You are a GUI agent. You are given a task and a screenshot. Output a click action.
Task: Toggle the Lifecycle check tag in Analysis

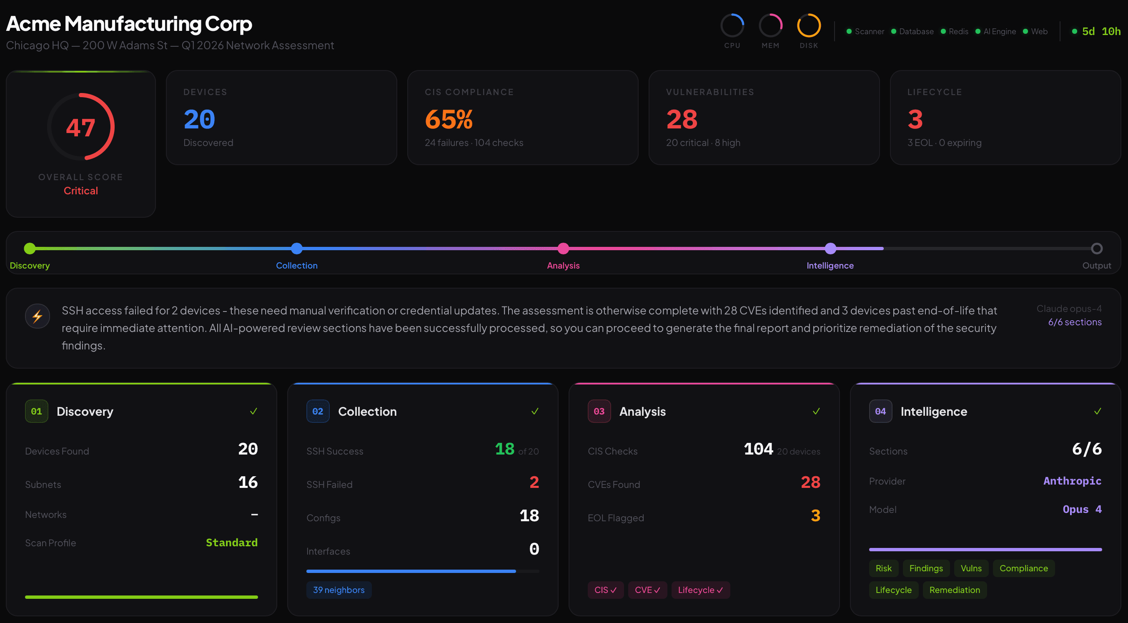pyautogui.click(x=700, y=590)
